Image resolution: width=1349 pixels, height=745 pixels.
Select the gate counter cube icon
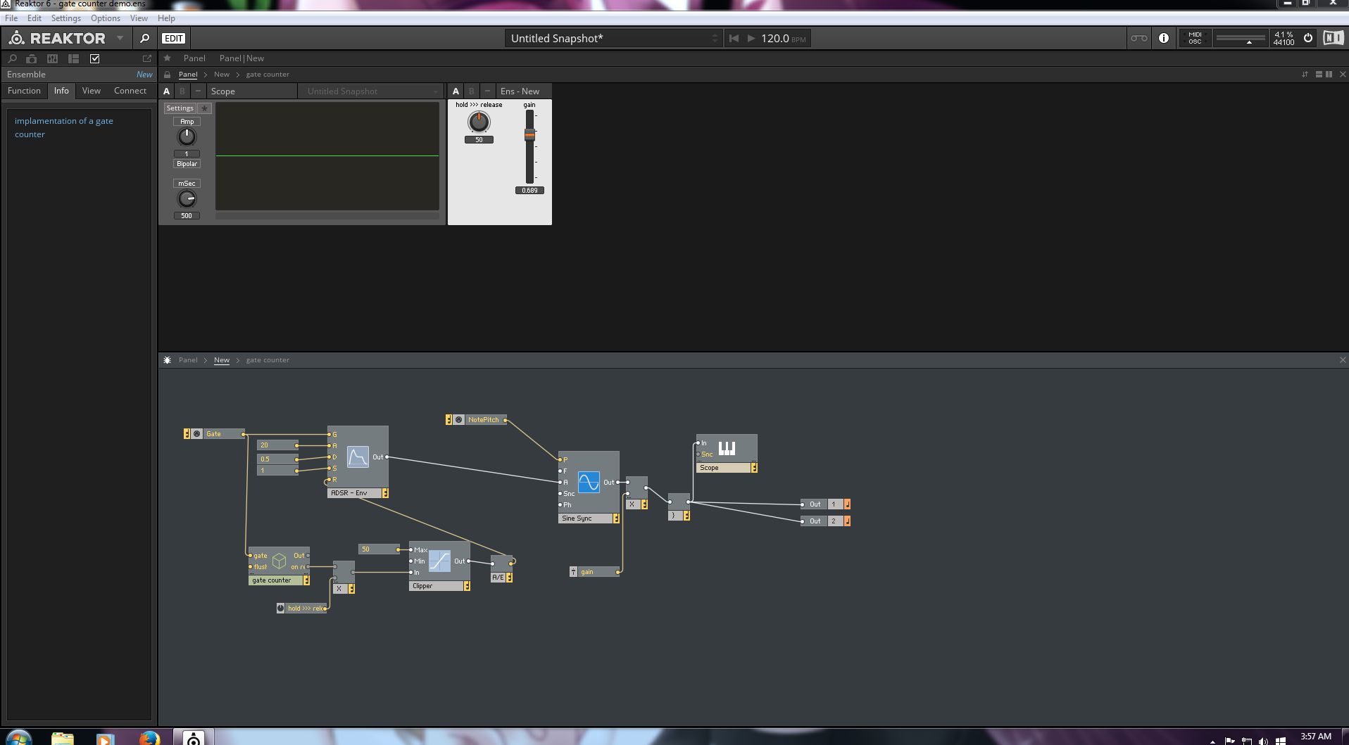(x=279, y=561)
